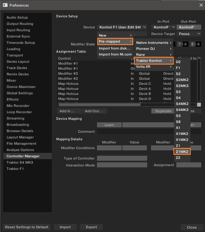205x232 pixels.
Task: Click the Import button at bottom
Action: (65, 227)
